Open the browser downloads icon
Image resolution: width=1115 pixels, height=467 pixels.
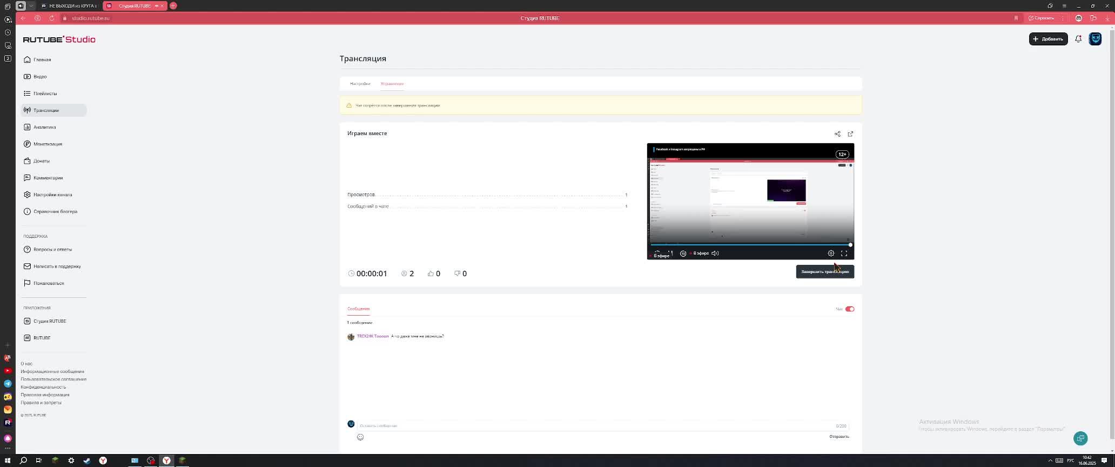coord(1107,18)
